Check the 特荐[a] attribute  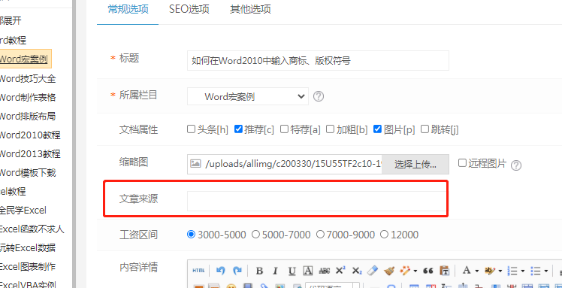(x=284, y=129)
